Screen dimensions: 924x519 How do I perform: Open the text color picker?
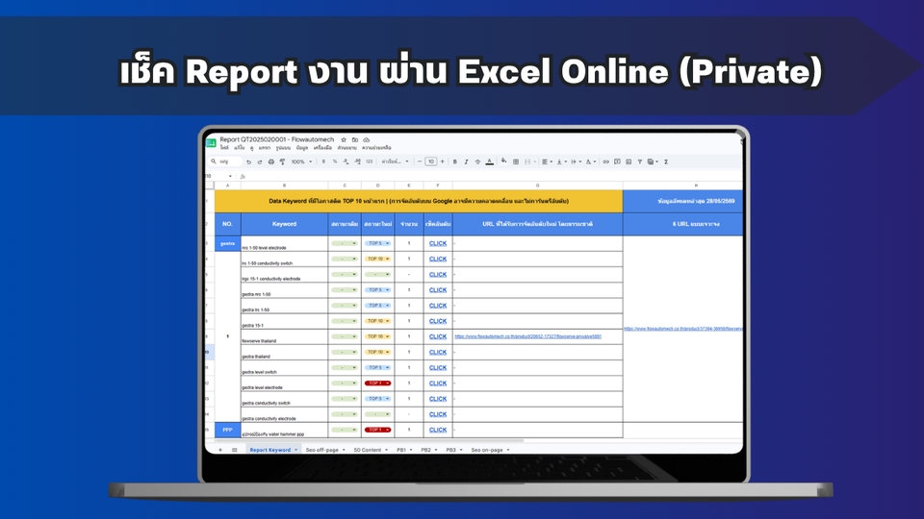[x=489, y=161]
